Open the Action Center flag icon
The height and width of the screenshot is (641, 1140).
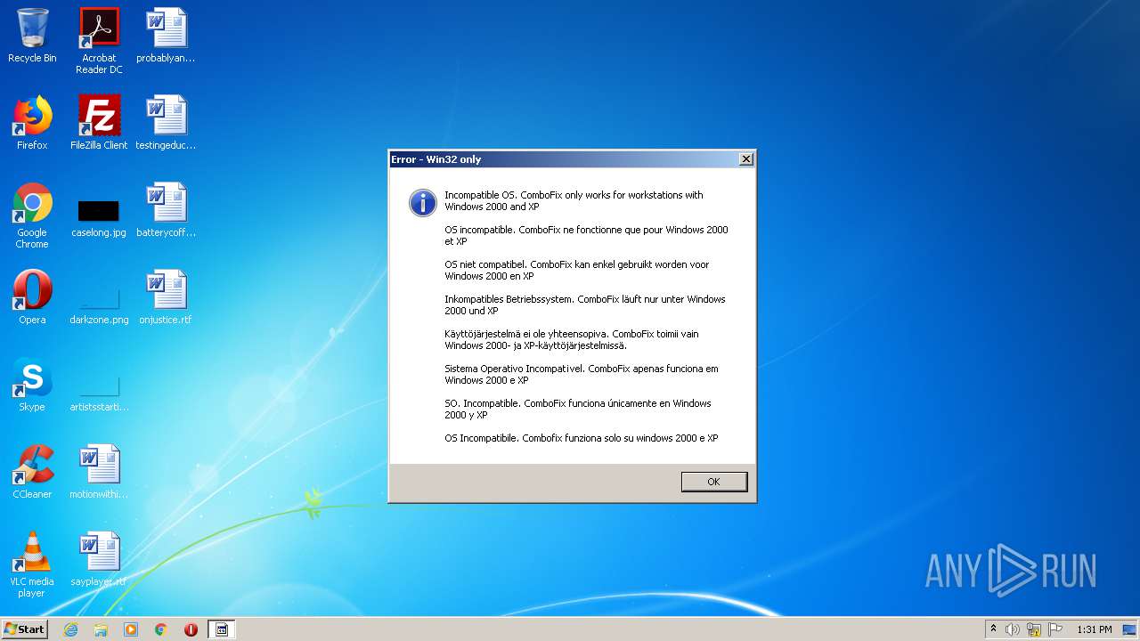[1055, 629]
